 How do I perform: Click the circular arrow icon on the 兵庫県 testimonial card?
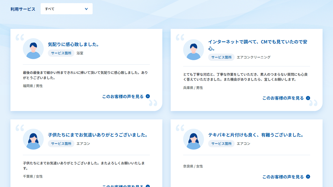tap(307, 98)
